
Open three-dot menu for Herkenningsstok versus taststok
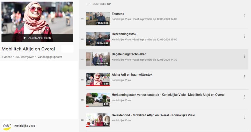tap(244, 97)
